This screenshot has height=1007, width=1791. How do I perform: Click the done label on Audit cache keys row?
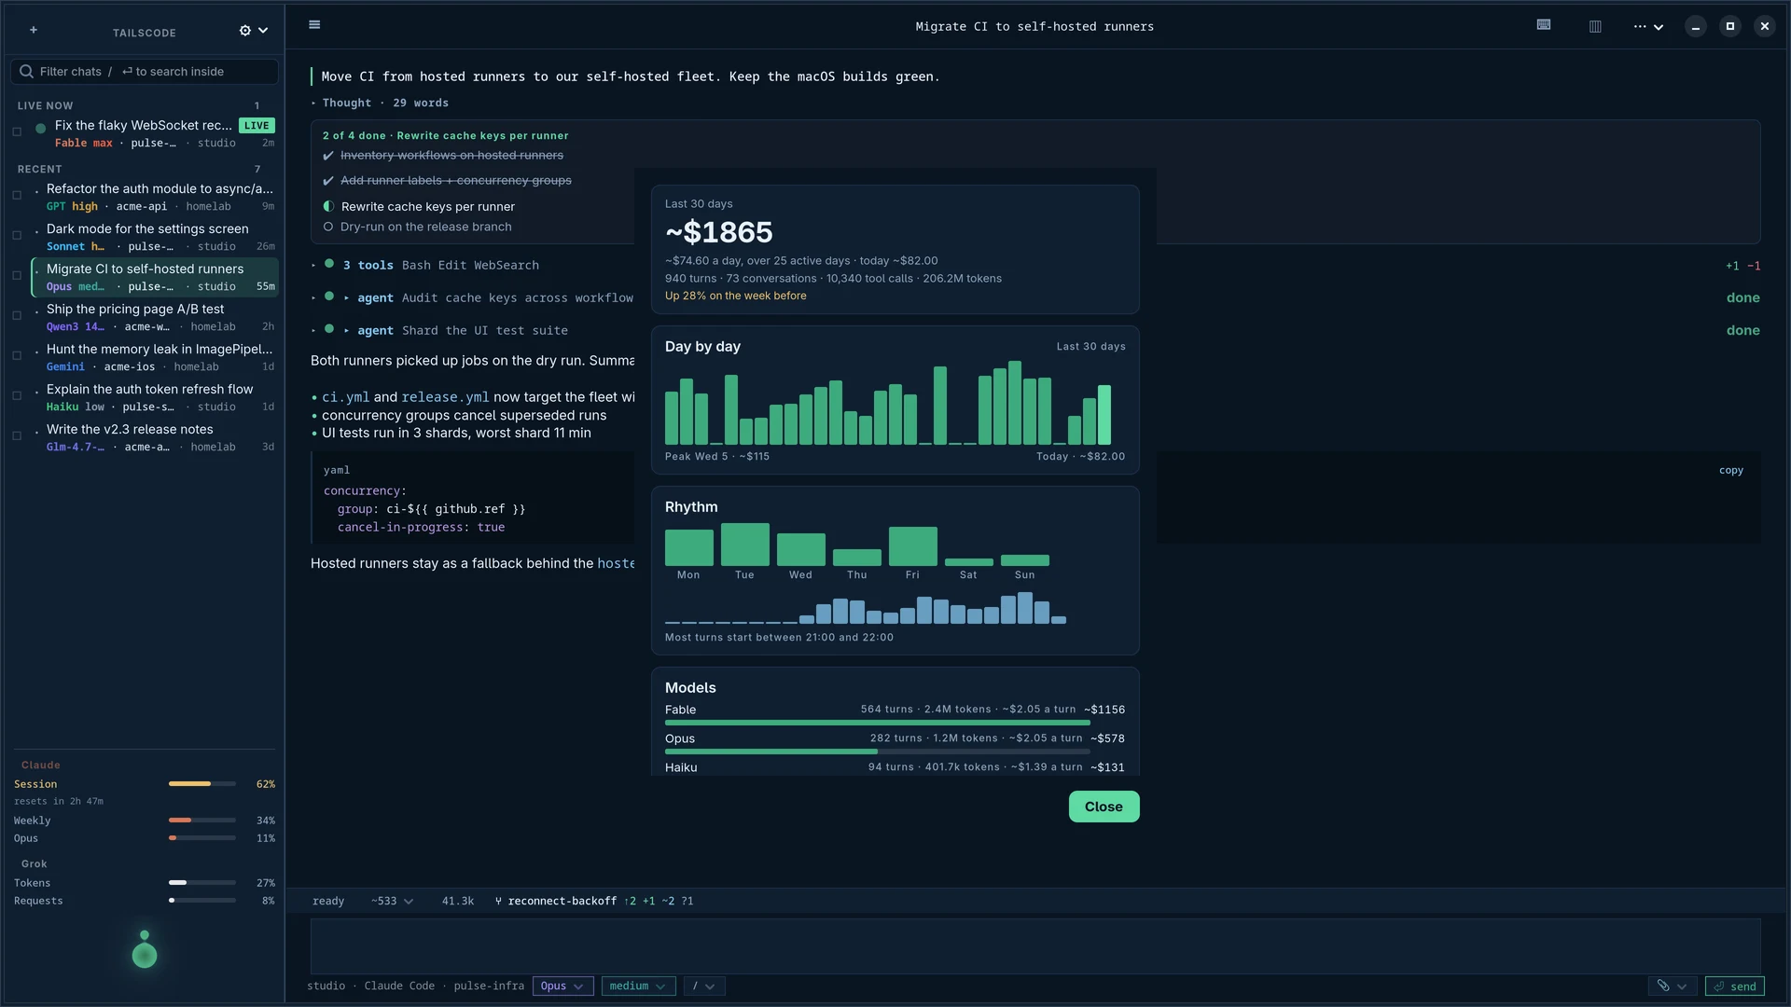coord(1742,297)
